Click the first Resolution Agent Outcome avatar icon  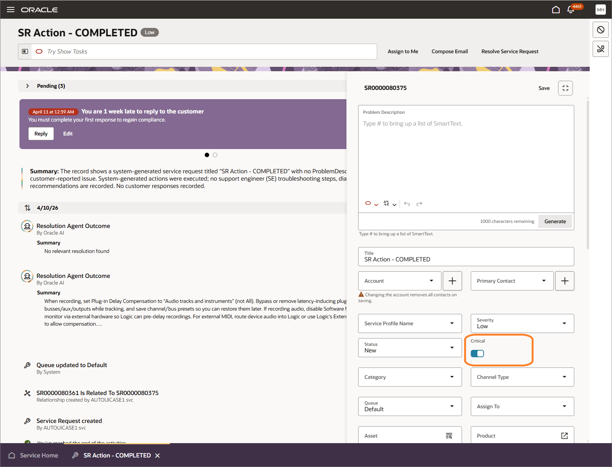pos(27,226)
